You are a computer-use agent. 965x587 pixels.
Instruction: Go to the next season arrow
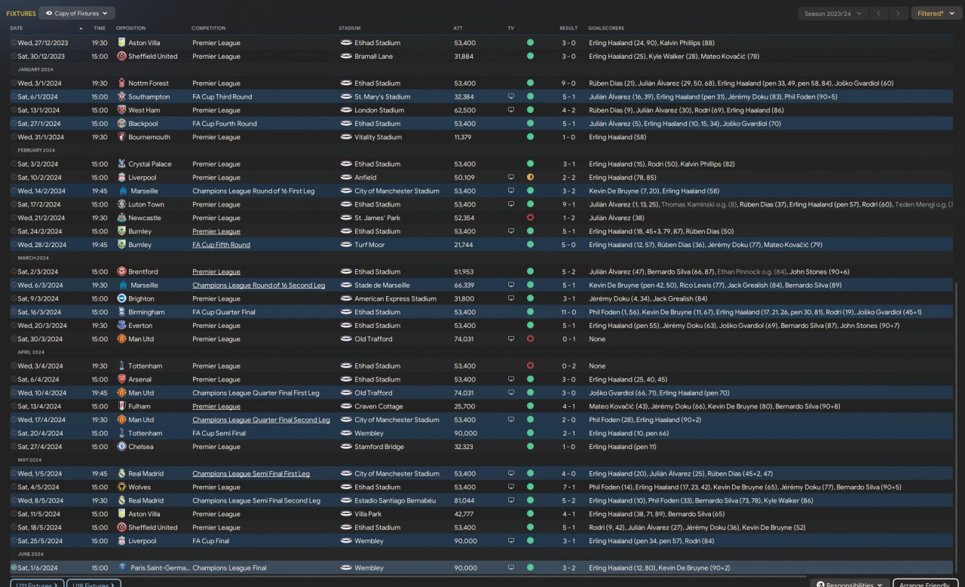[x=898, y=13]
